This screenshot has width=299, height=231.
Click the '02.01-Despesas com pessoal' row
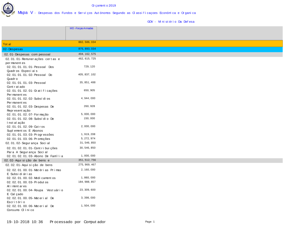(28, 54)
